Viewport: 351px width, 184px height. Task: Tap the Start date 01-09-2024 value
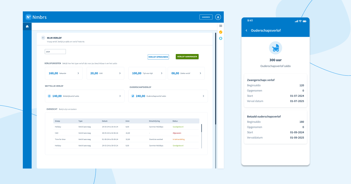click(x=297, y=132)
